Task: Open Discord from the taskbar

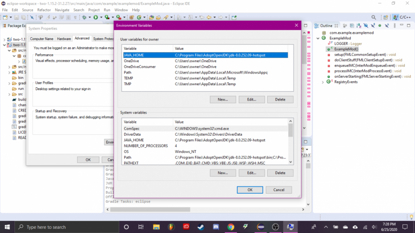Action: coord(216,227)
